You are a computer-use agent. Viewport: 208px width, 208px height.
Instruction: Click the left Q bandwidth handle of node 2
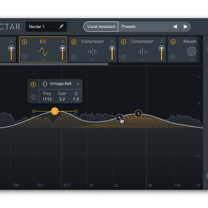coord(34,111)
